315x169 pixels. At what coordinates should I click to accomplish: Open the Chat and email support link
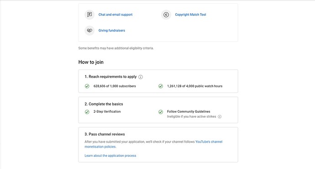(115, 15)
